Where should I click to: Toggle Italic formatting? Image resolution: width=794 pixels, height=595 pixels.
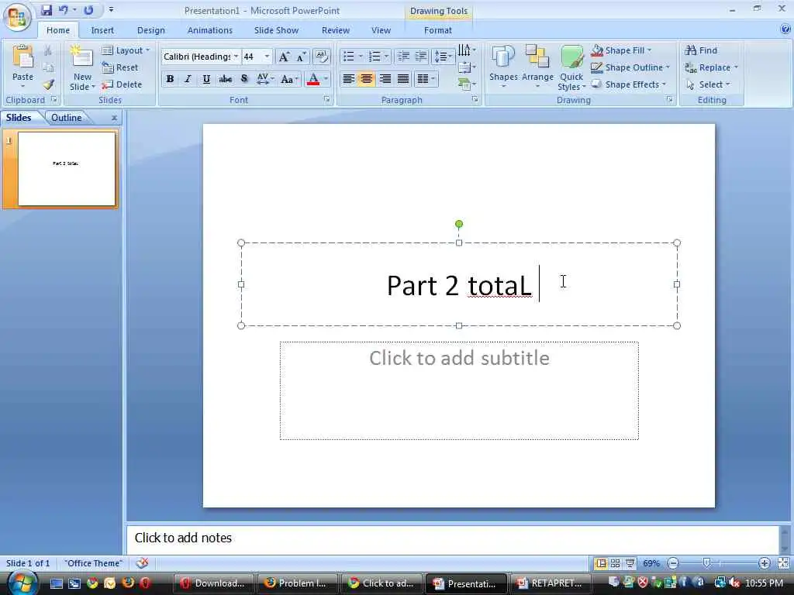(188, 79)
